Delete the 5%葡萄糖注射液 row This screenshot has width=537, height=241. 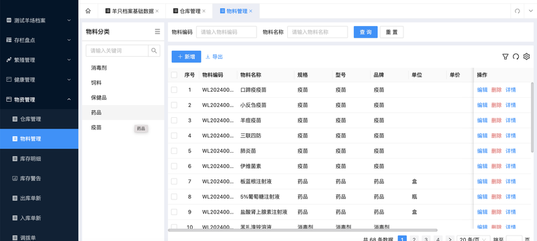[x=496, y=197]
